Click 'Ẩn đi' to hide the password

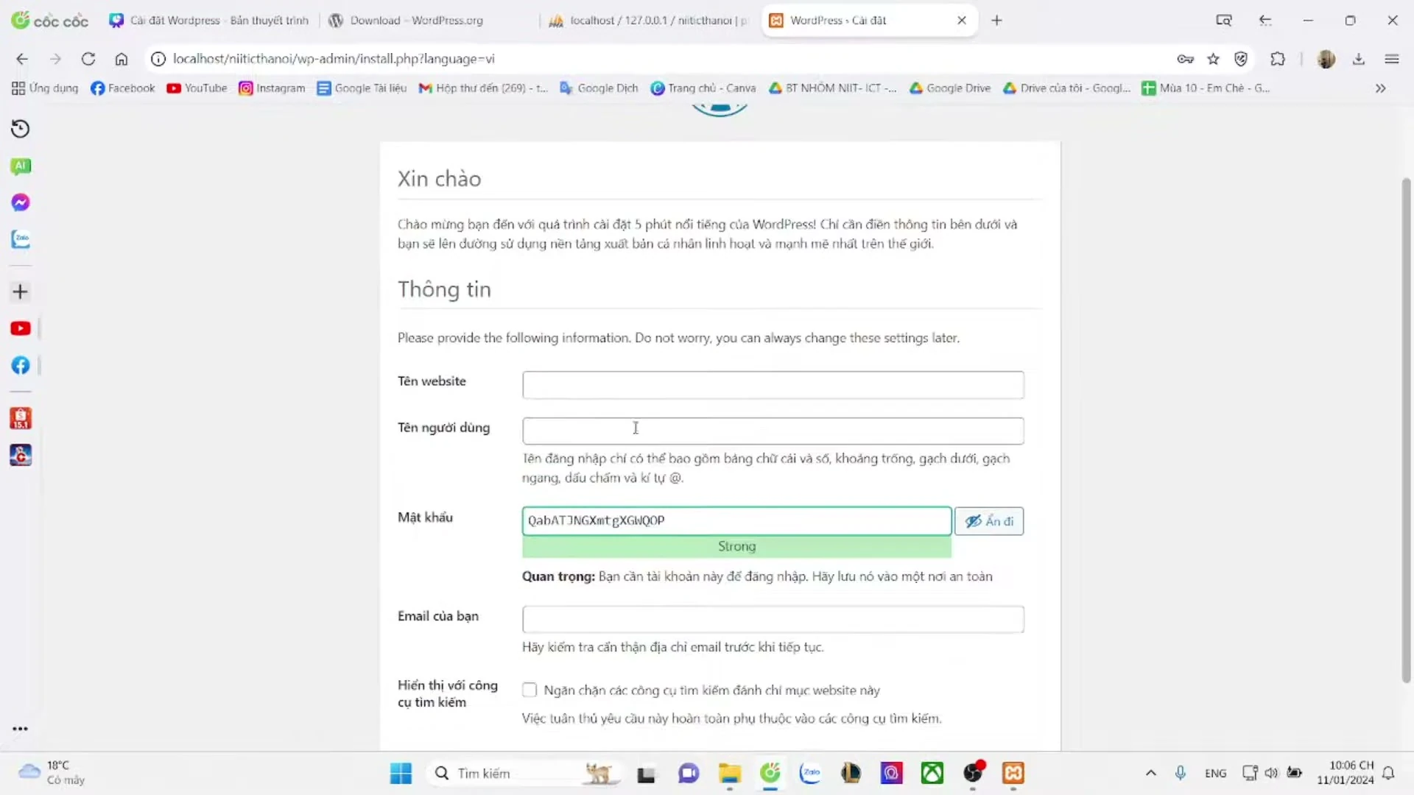(x=989, y=520)
